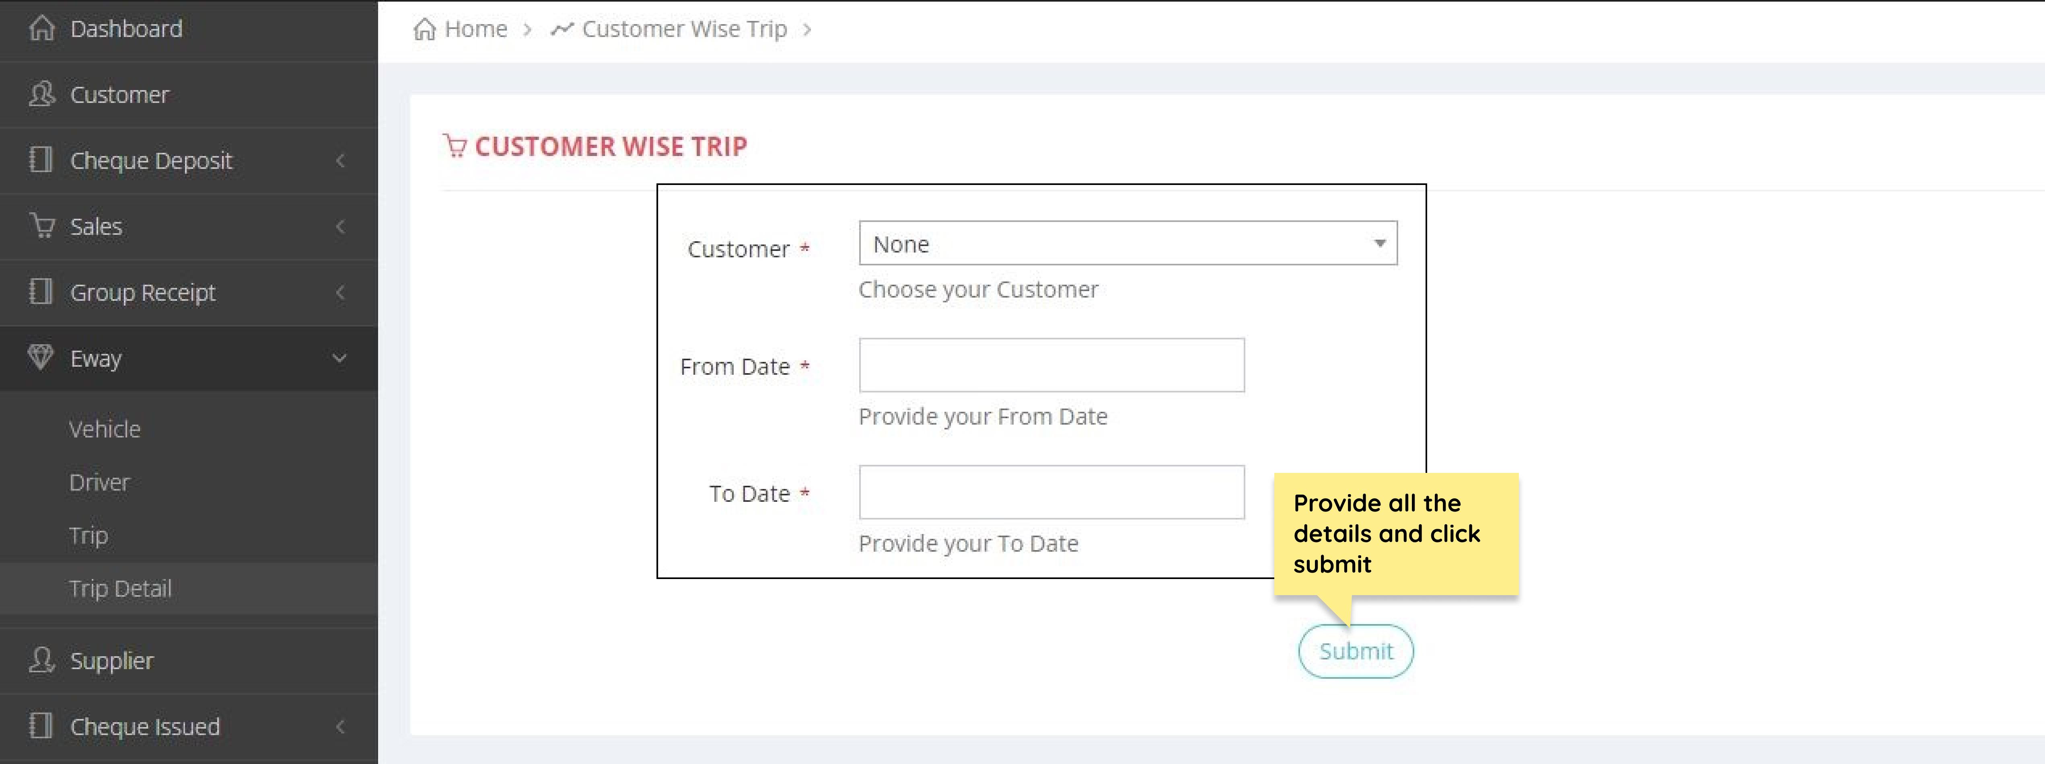Viewport: 2045px width, 764px height.
Task: Expand the Cheque Issued submenu arrow
Action: (x=341, y=727)
